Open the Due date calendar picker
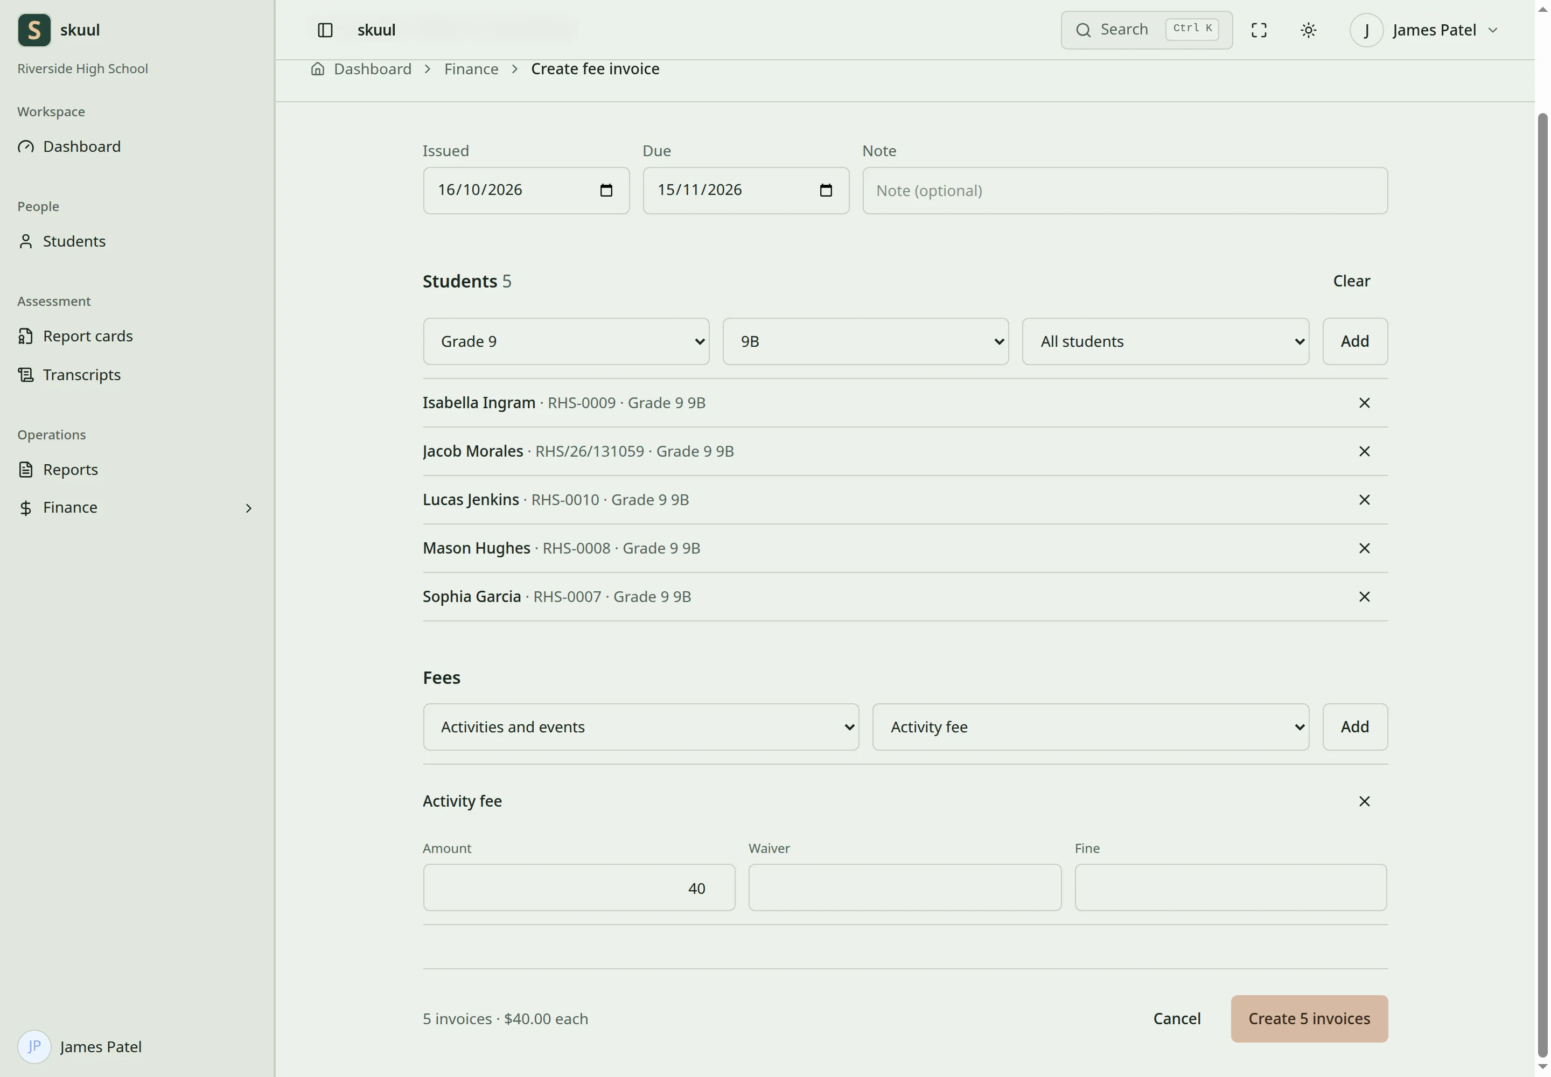Viewport: 1551px width, 1077px height. coord(826,190)
